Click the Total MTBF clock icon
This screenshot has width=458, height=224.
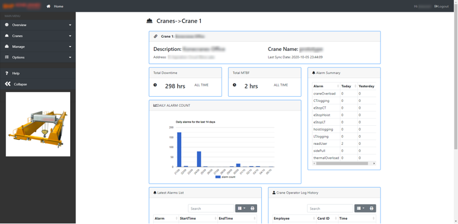(x=234, y=85)
